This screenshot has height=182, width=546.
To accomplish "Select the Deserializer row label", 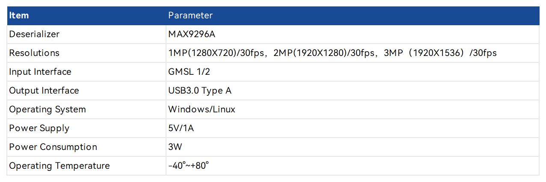I will (34, 34).
